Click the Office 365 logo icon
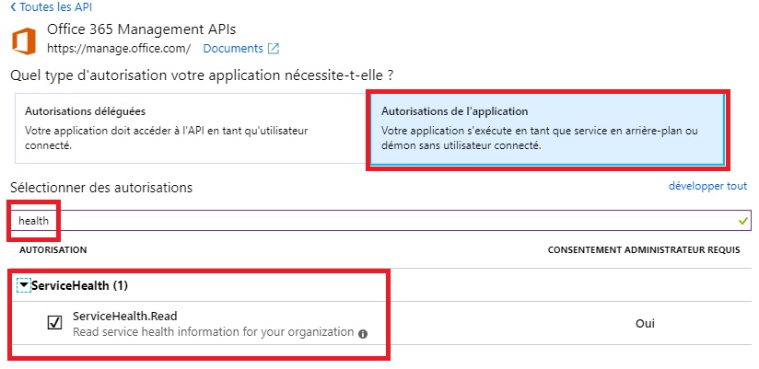The height and width of the screenshot is (369, 759). click(24, 41)
